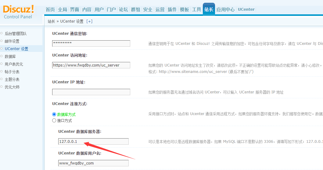Screen dimensions: 323x170
Task: Open 数据库 in the sidebar
Action: click(10, 56)
